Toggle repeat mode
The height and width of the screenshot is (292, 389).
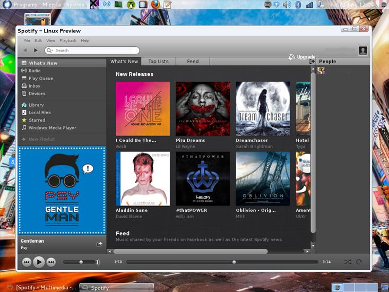coord(359,262)
